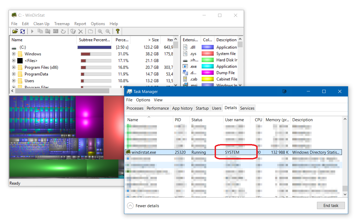Viewport: 357px width, 222px height.
Task: Click the .exe file type icon
Action: click(x=185, y=66)
